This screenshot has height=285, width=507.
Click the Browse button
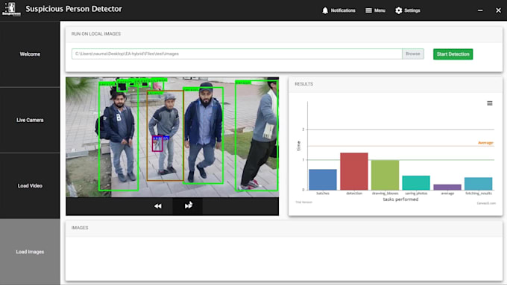coord(413,54)
